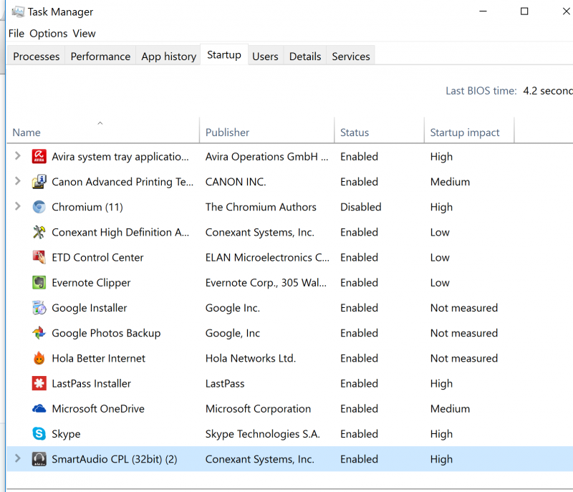Click Medium impact in Microsoft OneDrive row
The height and width of the screenshot is (492, 573).
click(451, 409)
